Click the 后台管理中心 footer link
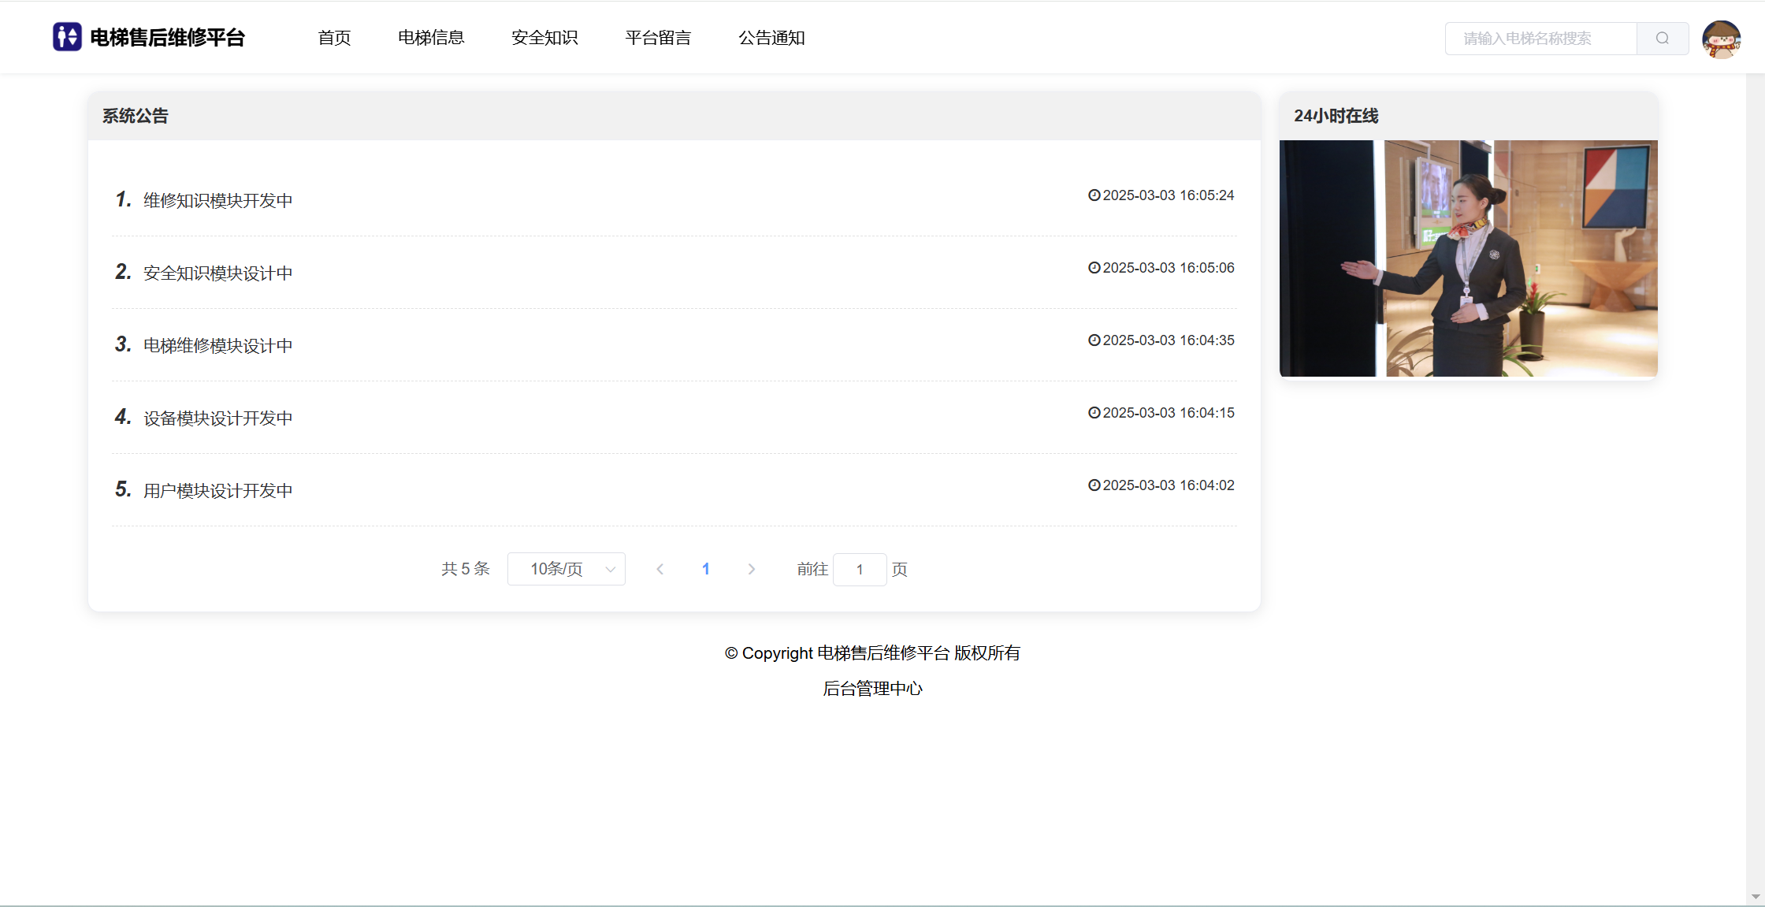1765x907 pixels. tap(872, 689)
